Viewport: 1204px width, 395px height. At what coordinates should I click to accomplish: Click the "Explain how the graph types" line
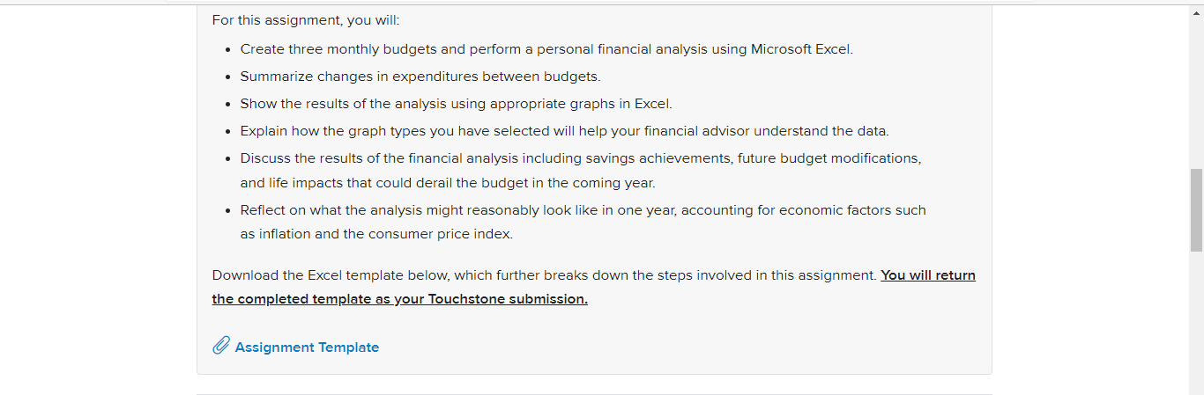tap(564, 131)
